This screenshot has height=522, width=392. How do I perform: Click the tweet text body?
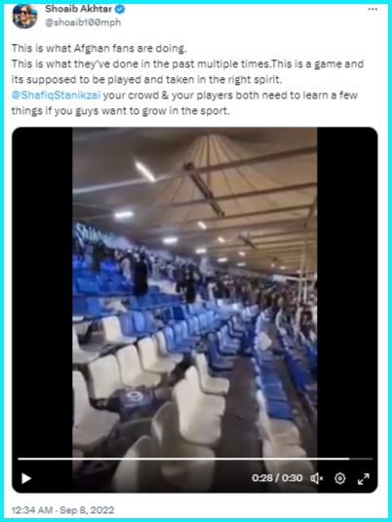coord(187,80)
